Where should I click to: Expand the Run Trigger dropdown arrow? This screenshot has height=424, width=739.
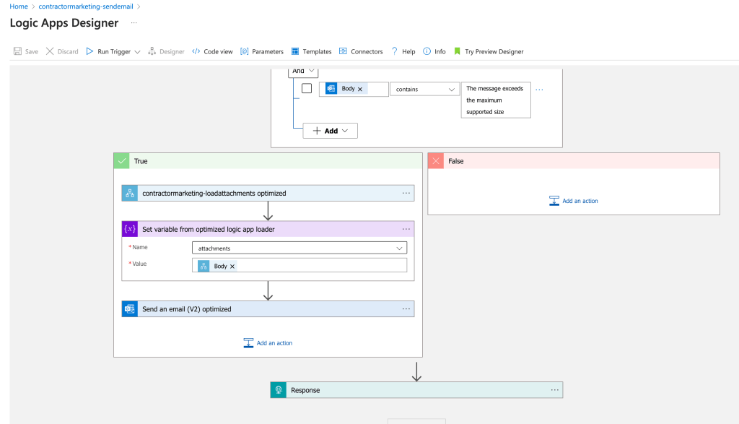(x=138, y=52)
